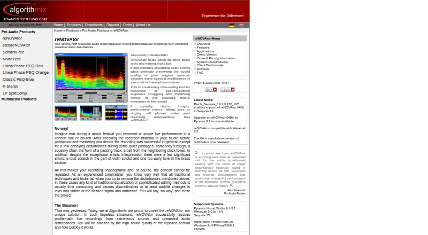Click the Home breadcrumb link

[58, 30]
